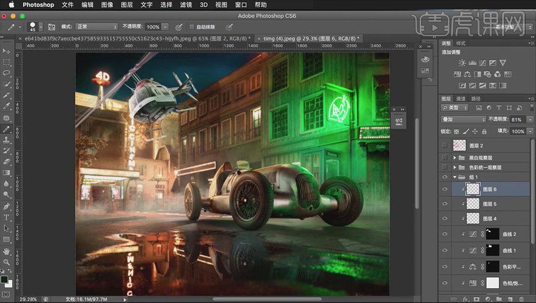536x303 pixels.
Task: Select the Lasso tool
Action: pos(6,73)
